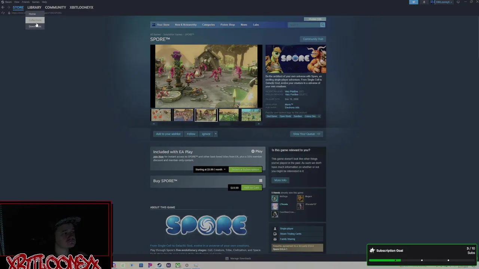The width and height of the screenshot is (479, 269).
Task: Open the Help menu
Action: point(44,2)
